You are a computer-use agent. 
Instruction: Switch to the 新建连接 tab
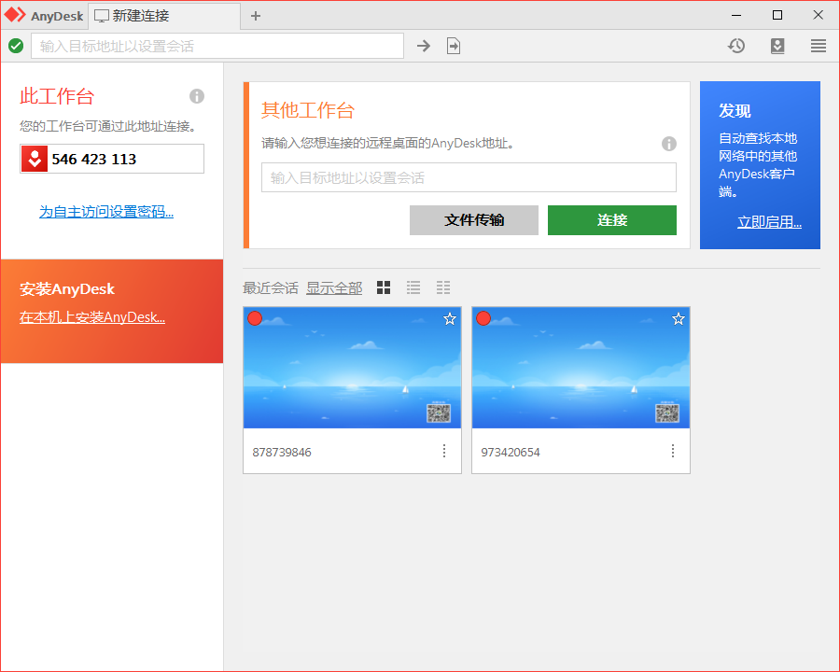[x=163, y=16]
